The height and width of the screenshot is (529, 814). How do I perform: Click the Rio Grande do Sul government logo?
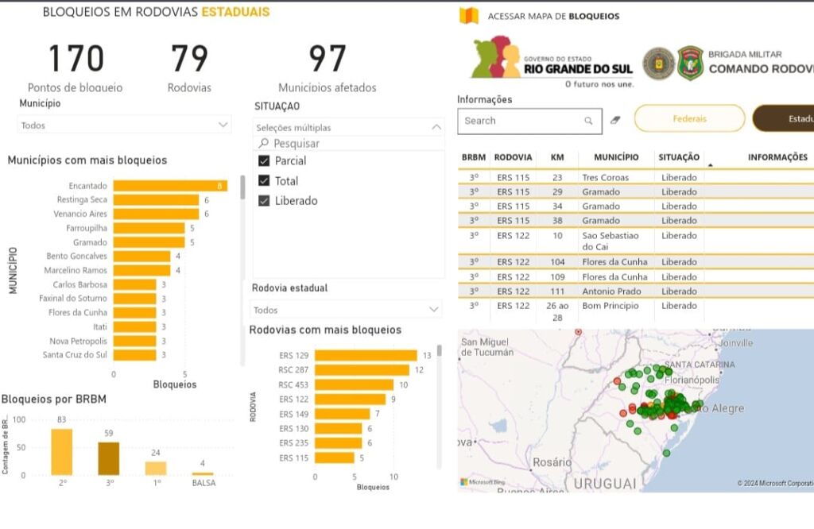[552, 60]
